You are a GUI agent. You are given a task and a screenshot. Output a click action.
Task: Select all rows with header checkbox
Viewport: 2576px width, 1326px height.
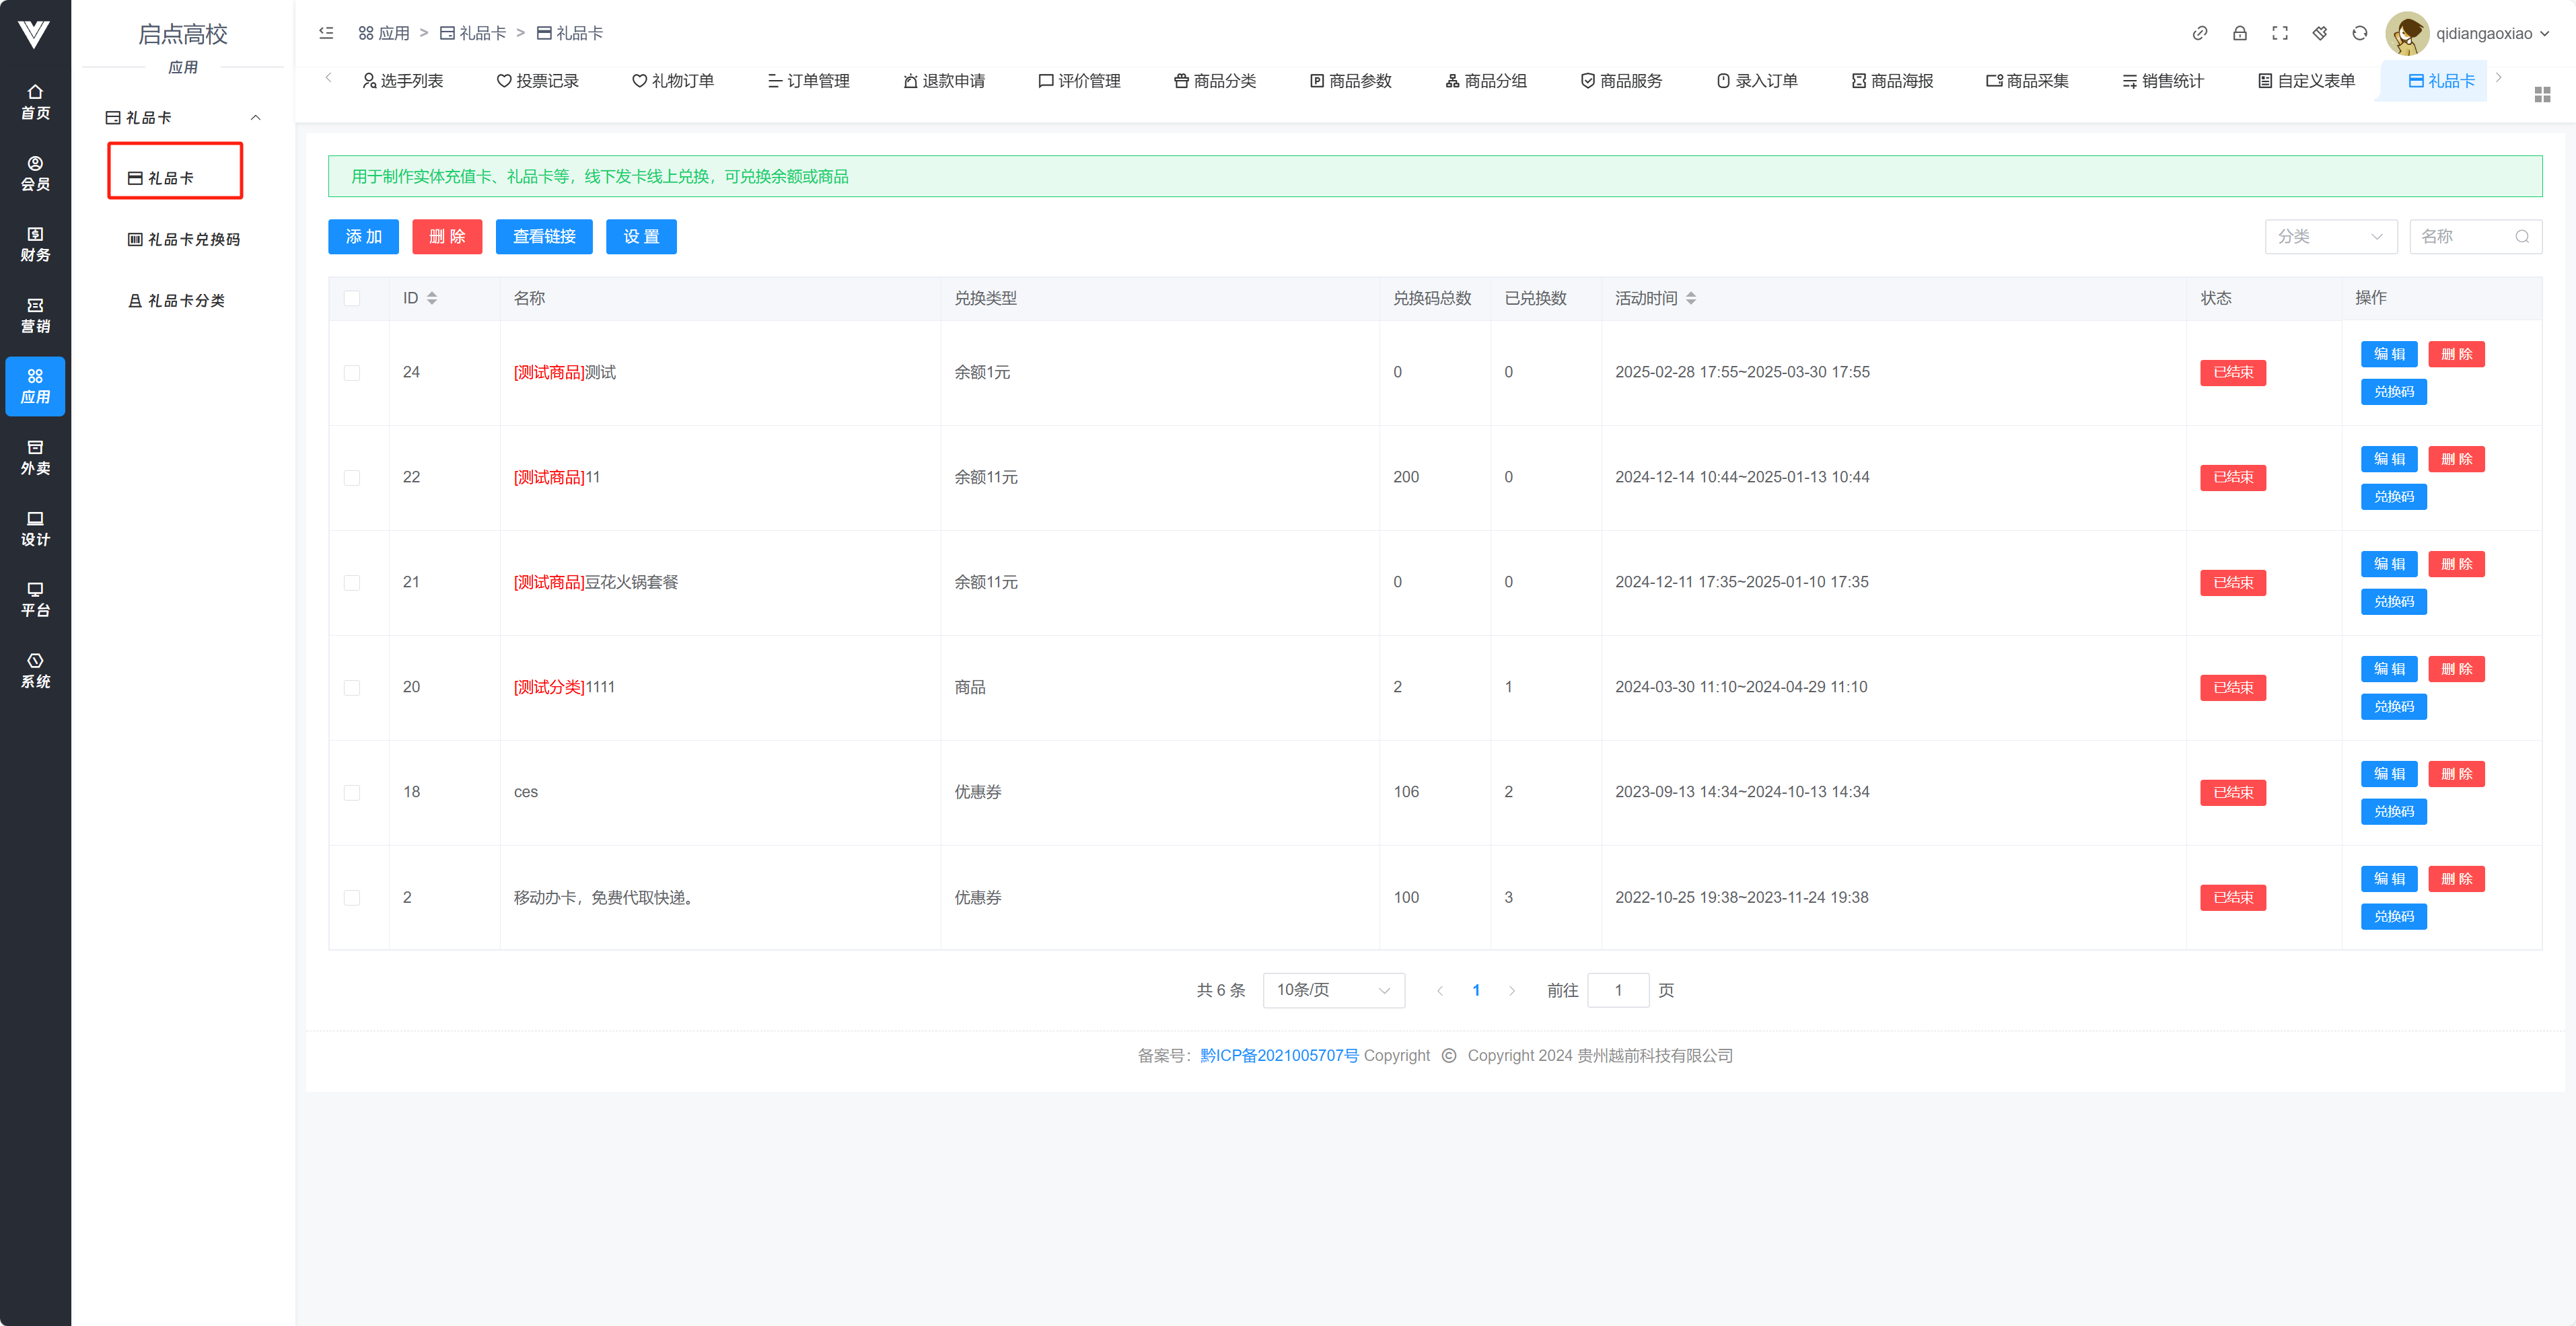[352, 298]
